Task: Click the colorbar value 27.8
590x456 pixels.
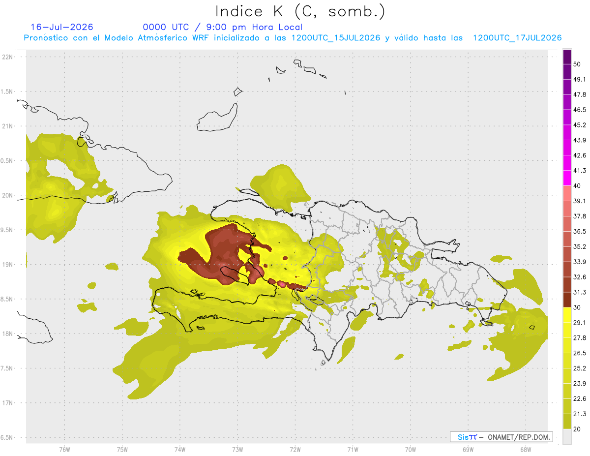Action: click(580, 338)
